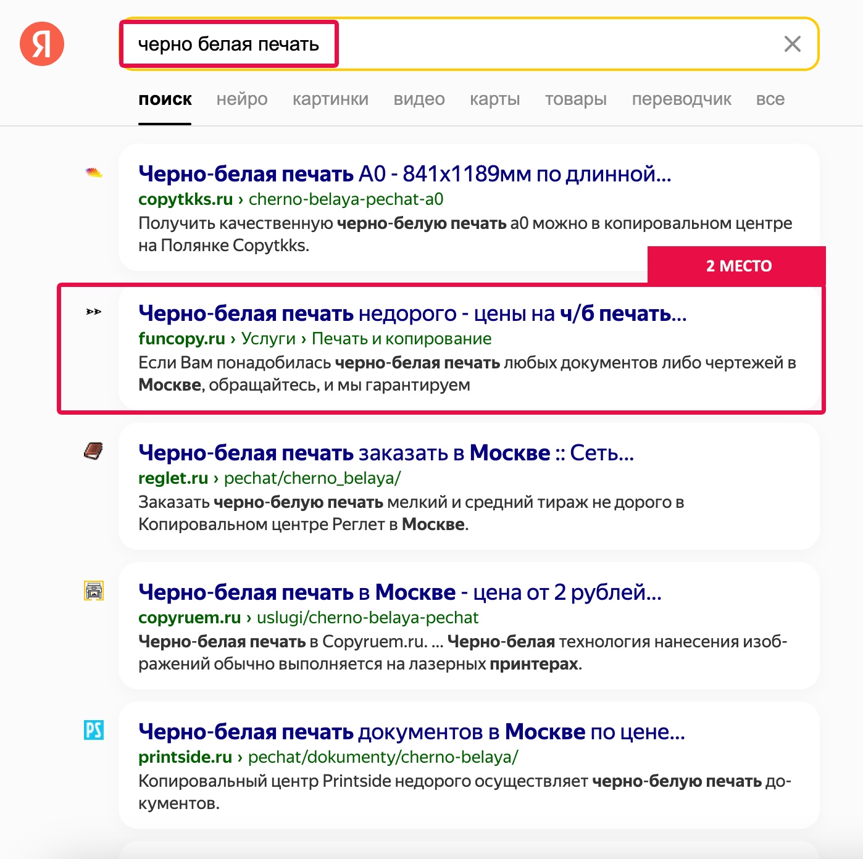Click snippet text 'Если Вам понадобилась черно-белая печать'
This screenshot has height=859, width=863.
(x=319, y=363)
